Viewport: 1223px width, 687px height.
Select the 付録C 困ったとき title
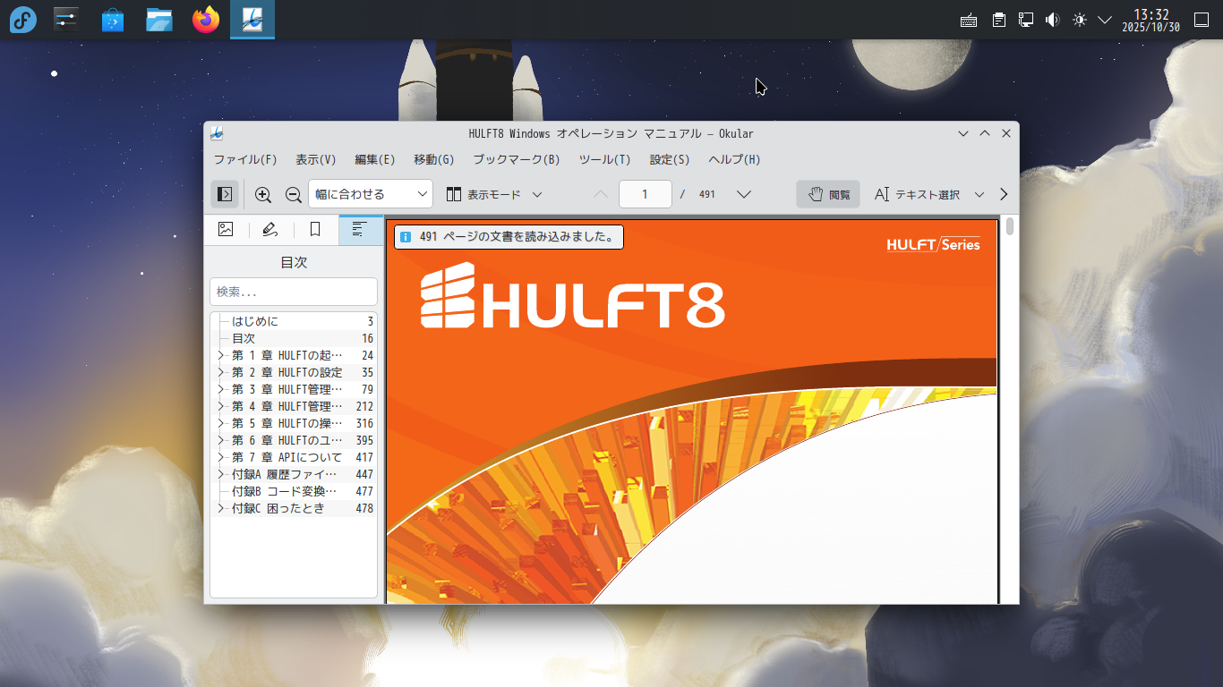pyautogui.click(x=278, y=508)
